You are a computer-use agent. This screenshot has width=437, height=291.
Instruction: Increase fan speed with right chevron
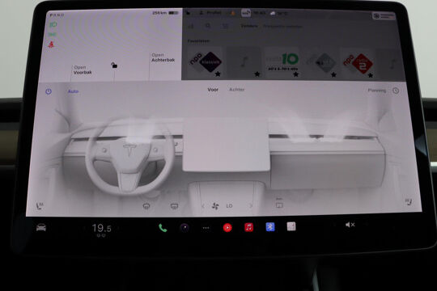pos(251,206)
